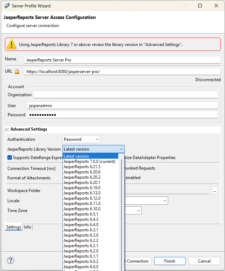
Task: Select JasperReports 6.3.0 version
Action: click(x=91, y=235)
